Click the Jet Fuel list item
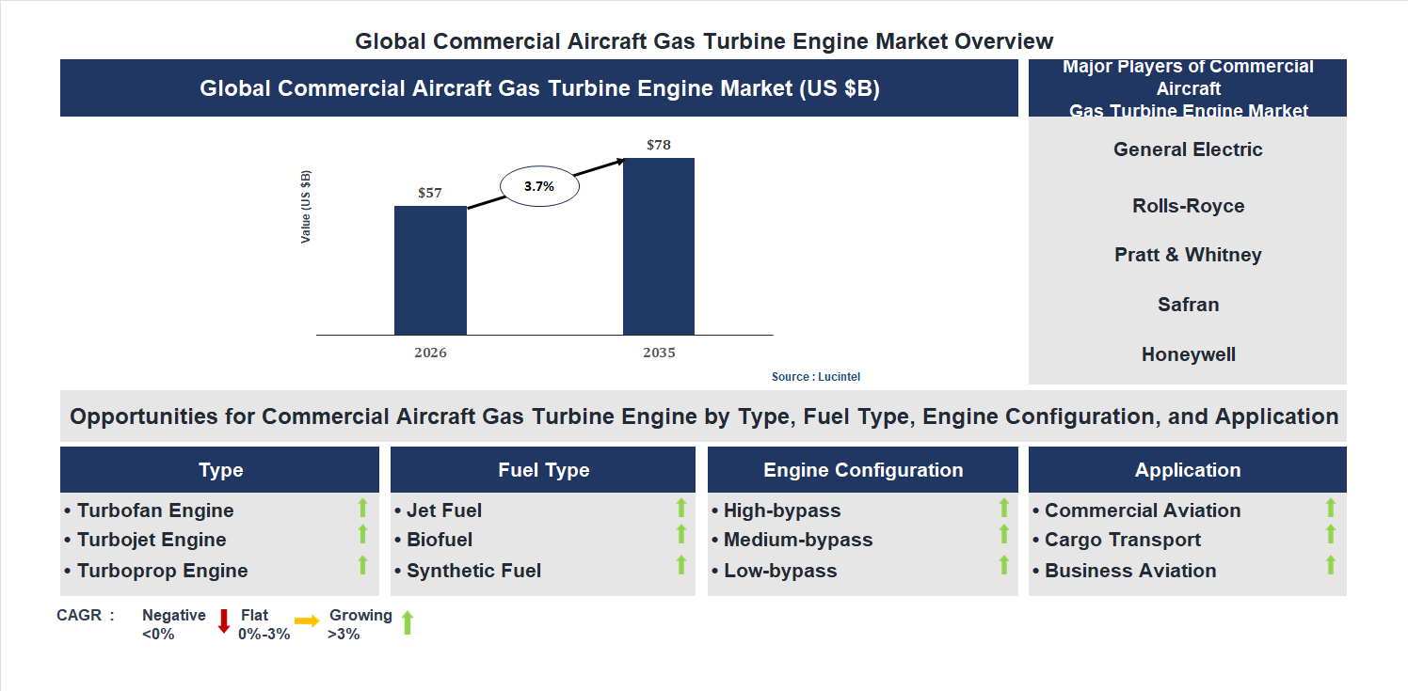This screenshot has width=1408, height=691. (x=438, y=510)
